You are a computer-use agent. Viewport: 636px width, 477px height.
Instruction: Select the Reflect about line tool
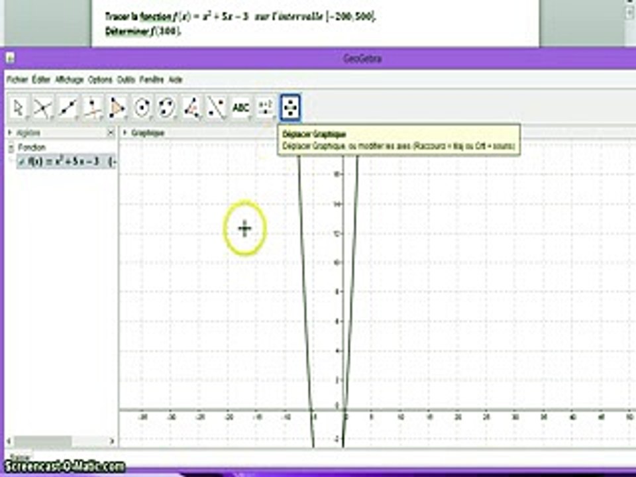point(216,108)
